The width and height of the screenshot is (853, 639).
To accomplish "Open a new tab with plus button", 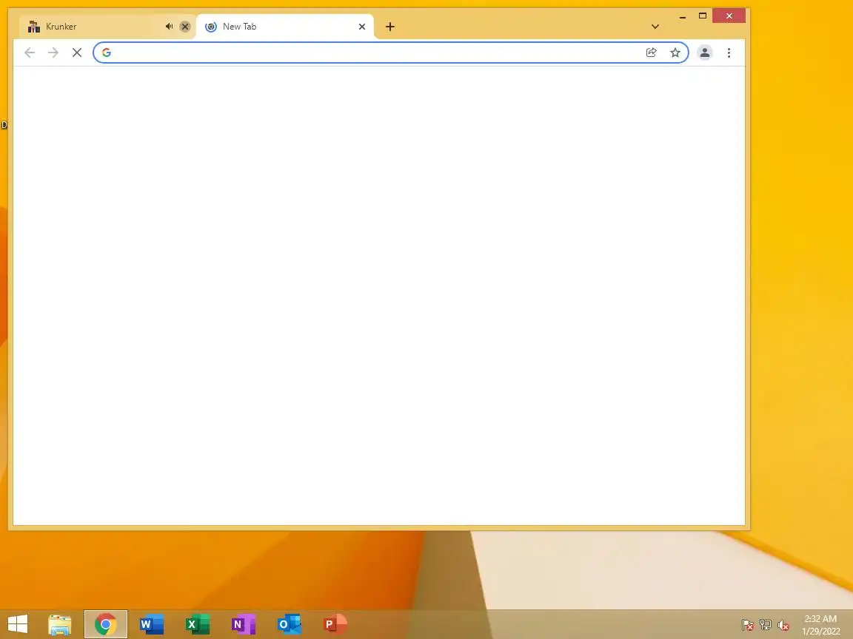I will (x=390, y=27).
